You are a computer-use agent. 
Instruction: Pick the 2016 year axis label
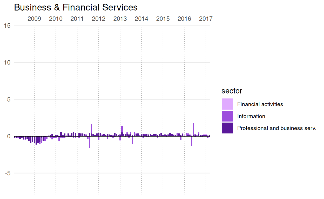coord(184,19)
